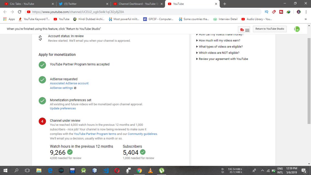Open the Interview Detail bookmark
The image size is (311, 175).
coord(225,19)
